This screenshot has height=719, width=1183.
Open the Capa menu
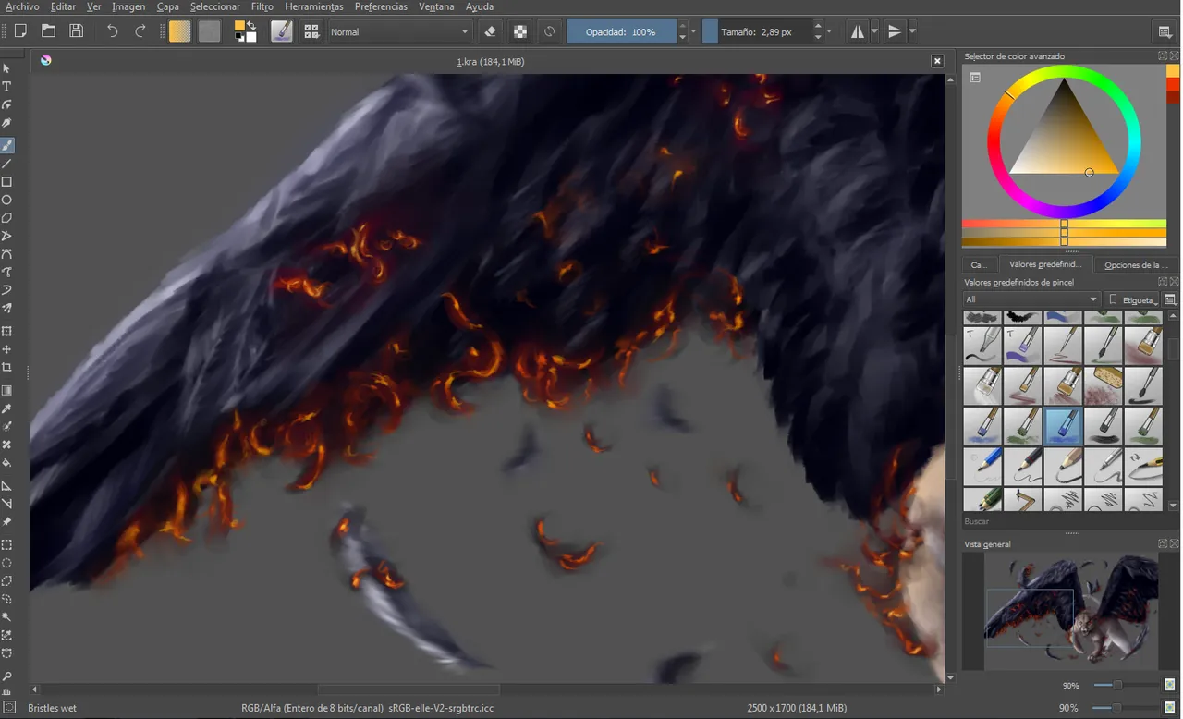coord(167,6)
